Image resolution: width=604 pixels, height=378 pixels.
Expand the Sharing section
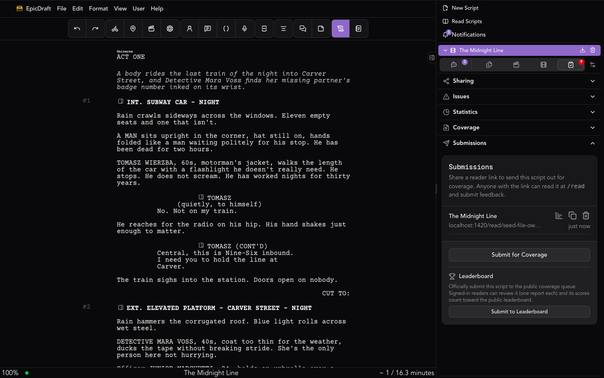(x=519, y=81)
